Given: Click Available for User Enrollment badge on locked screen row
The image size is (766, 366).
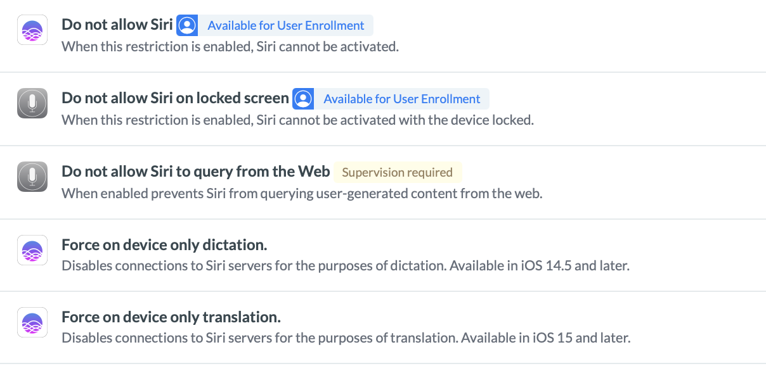Looking at the screenshot, I should click(402, 99).
